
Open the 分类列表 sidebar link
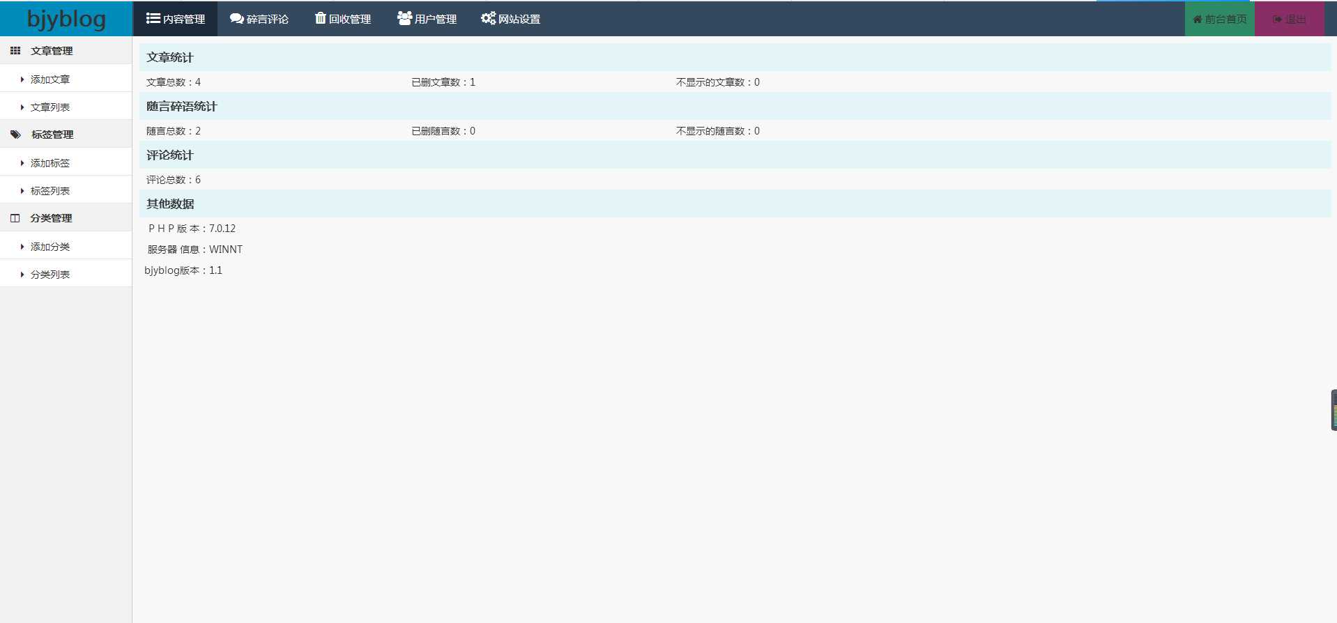[x=66, y=274]
